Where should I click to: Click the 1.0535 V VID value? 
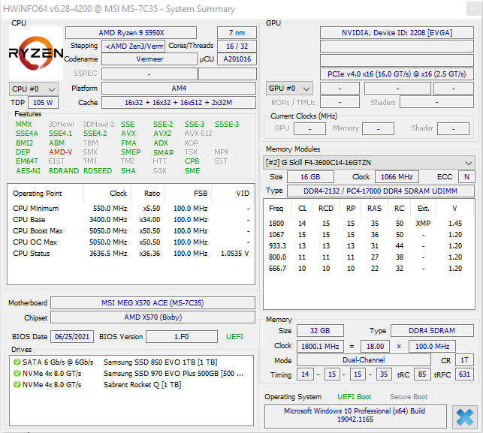234,254
